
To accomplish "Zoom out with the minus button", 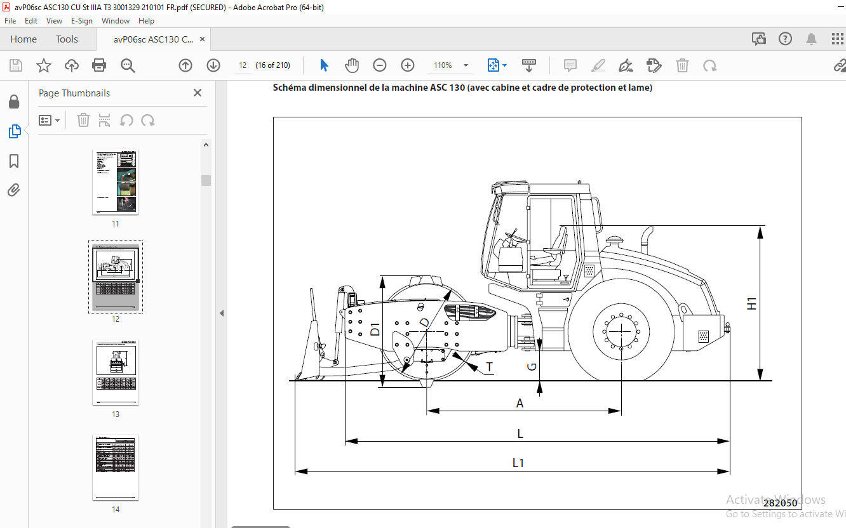I will pyautogui.click(x=380, y=65).
